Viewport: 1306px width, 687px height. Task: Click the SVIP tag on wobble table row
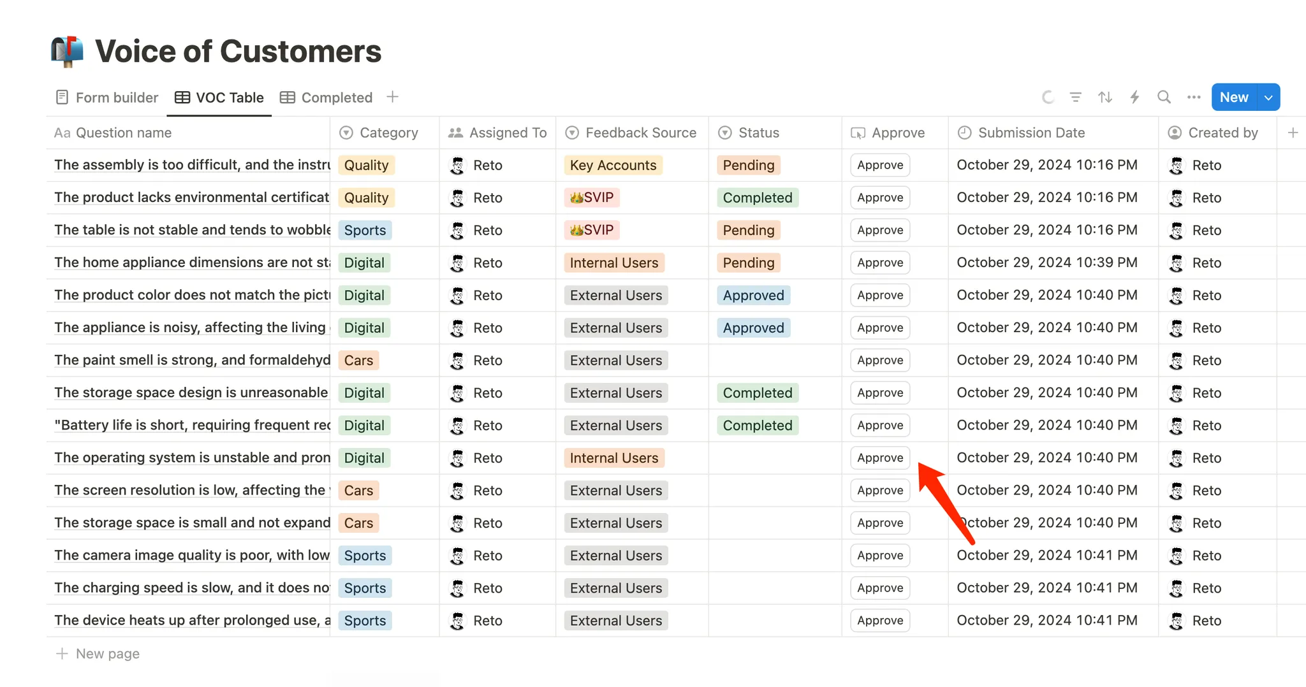(591, 230)
